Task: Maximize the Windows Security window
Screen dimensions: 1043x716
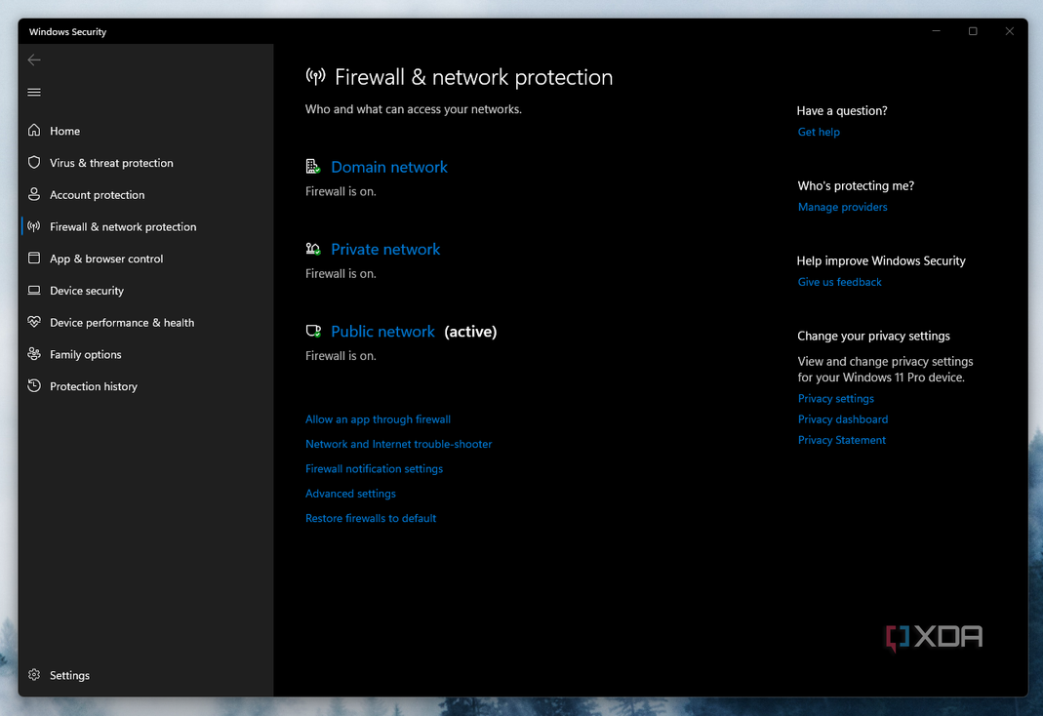Action: (x=973, y=31)
